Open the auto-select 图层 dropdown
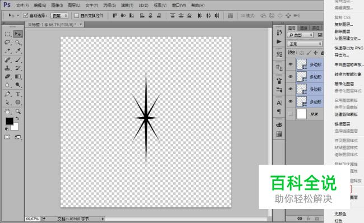The width and height of the screenshot is (364, 223). tap(59, 16)
